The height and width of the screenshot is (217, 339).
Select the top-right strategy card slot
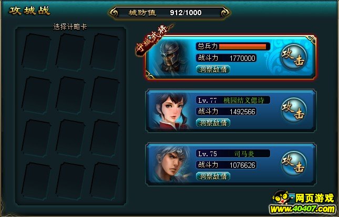pos(105,52)
